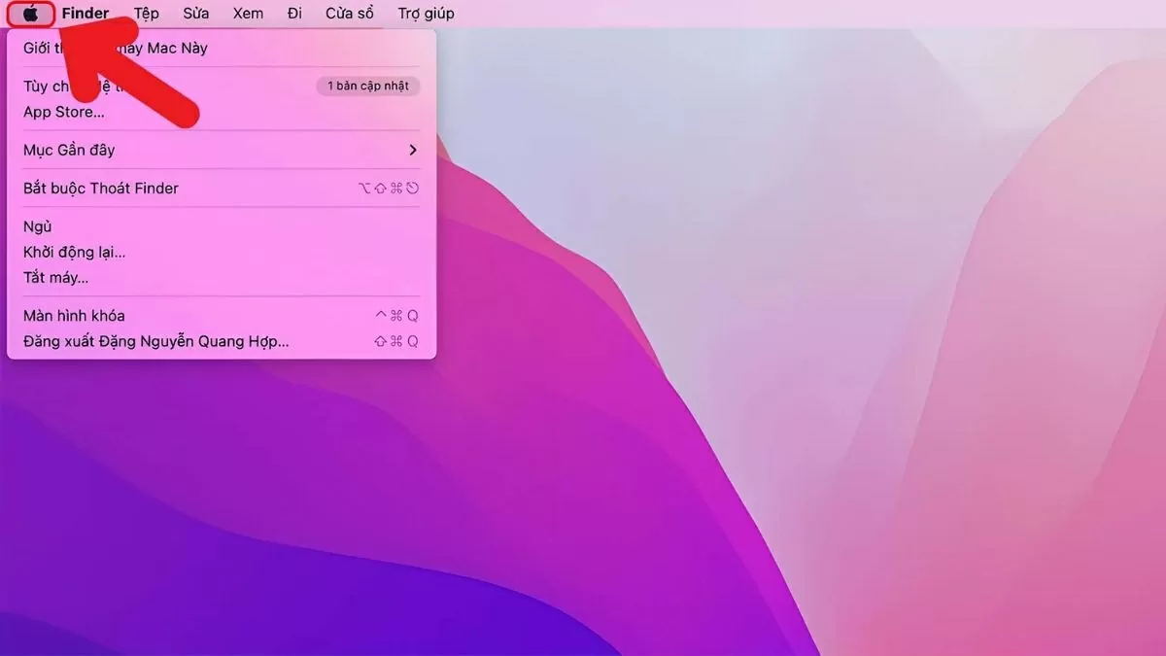The image size is (1166, 656).
Task: Open the Sửa menu
Action: pyautogui.click(x=196, y=13)
